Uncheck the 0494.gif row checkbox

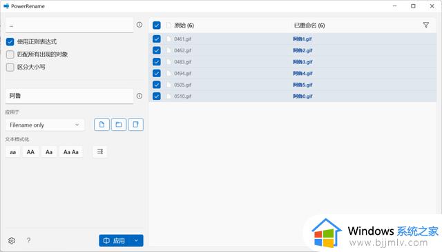157,73
